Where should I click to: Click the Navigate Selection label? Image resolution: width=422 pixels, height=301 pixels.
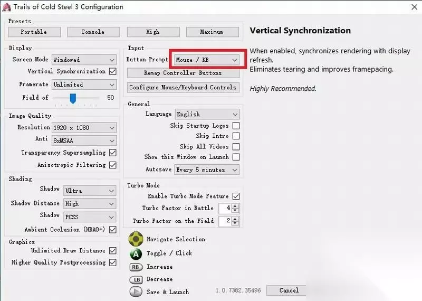176,239
